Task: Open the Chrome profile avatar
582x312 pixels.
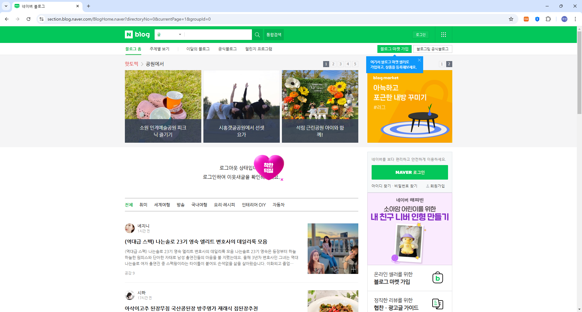Action: click(564, 19)
